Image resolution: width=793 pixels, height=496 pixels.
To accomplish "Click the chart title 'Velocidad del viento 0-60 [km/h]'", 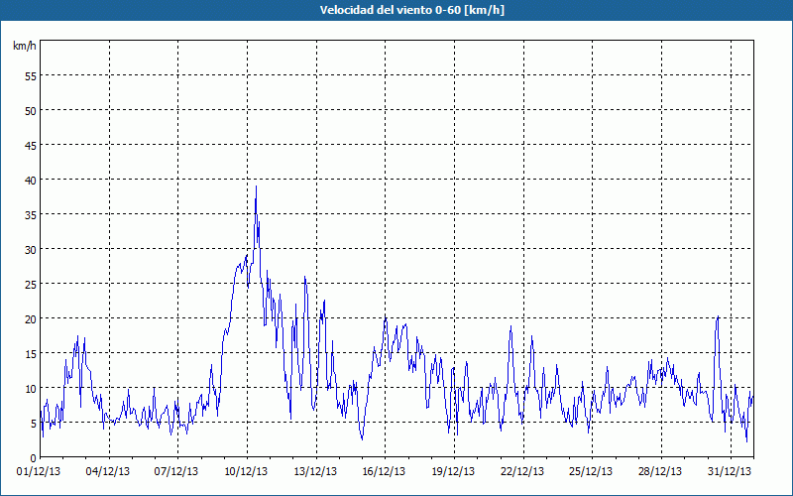I will click(x=412, y=10).
